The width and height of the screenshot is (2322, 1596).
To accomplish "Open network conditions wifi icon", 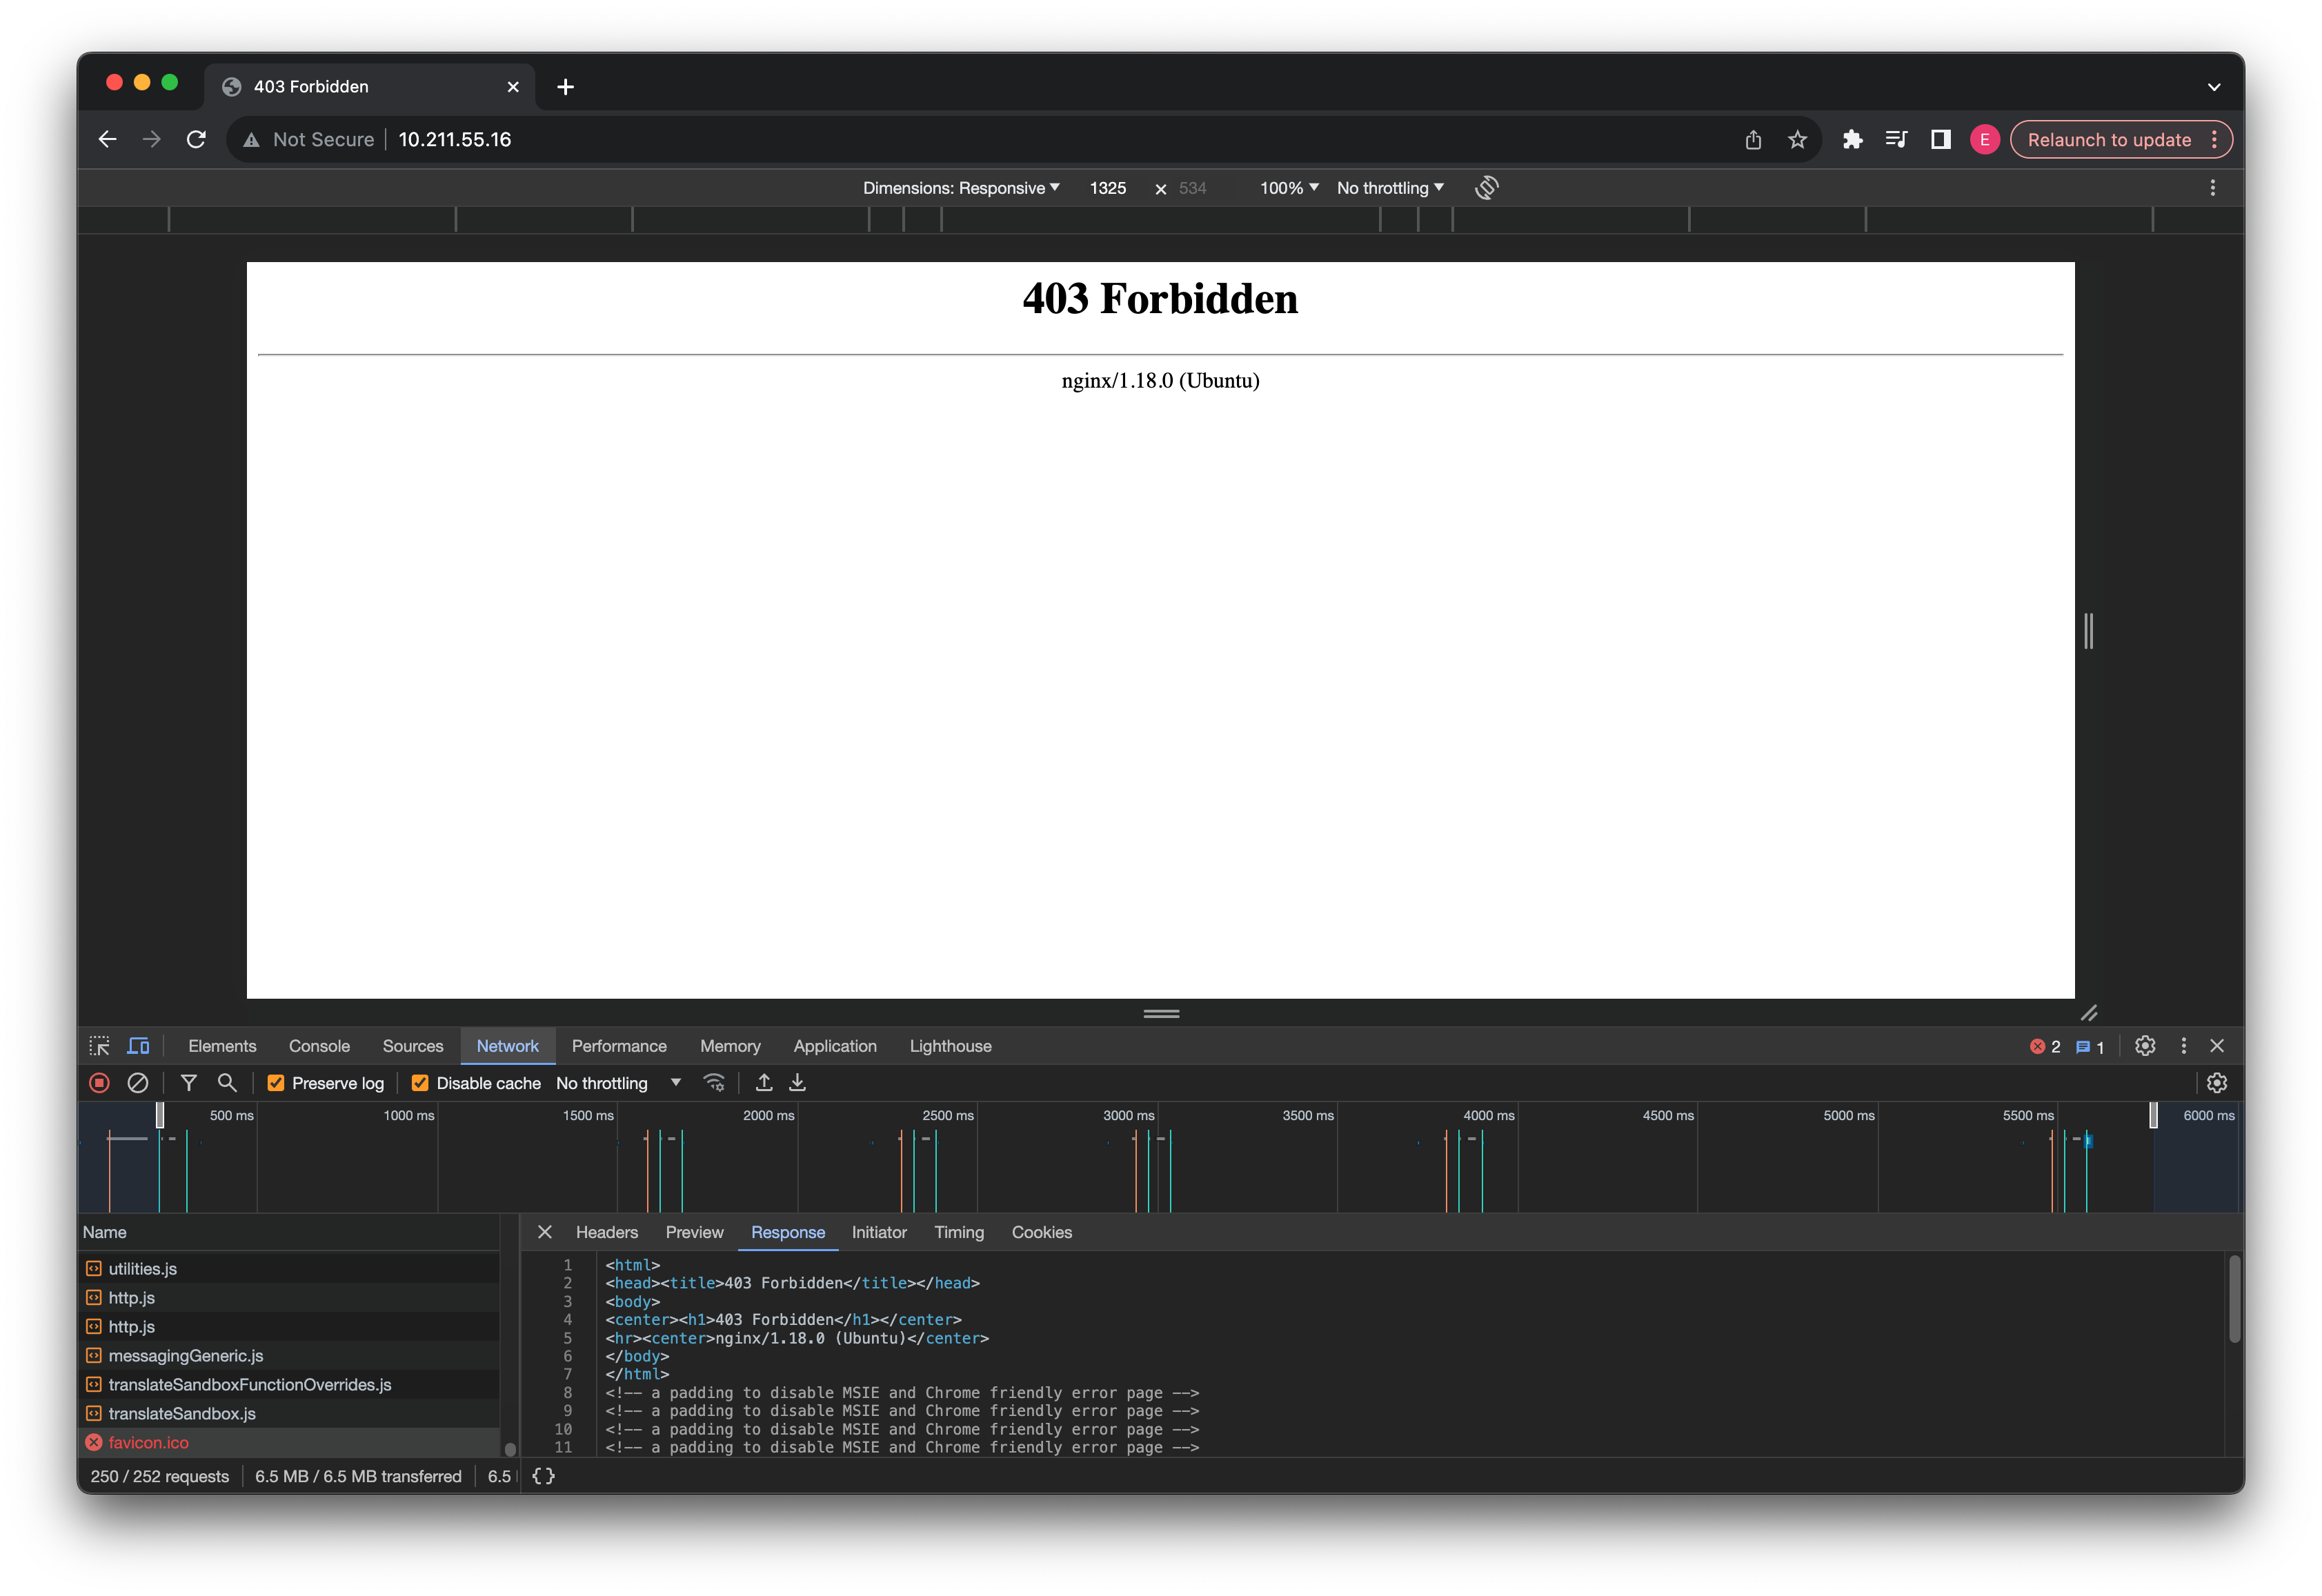I will click(x=714, y=1083).
